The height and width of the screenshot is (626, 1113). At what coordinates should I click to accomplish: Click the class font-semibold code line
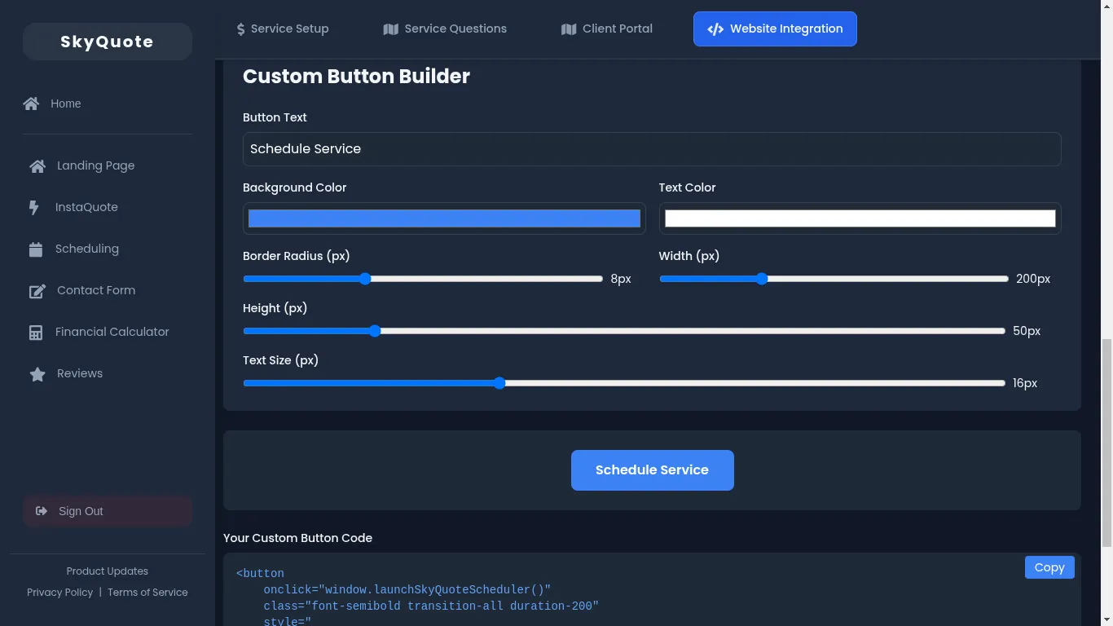click(431, 606)
